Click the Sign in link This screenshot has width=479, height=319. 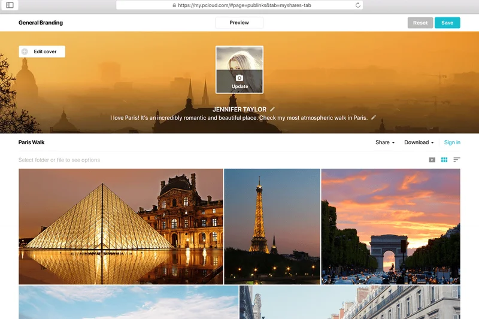(x=452, y=142)
